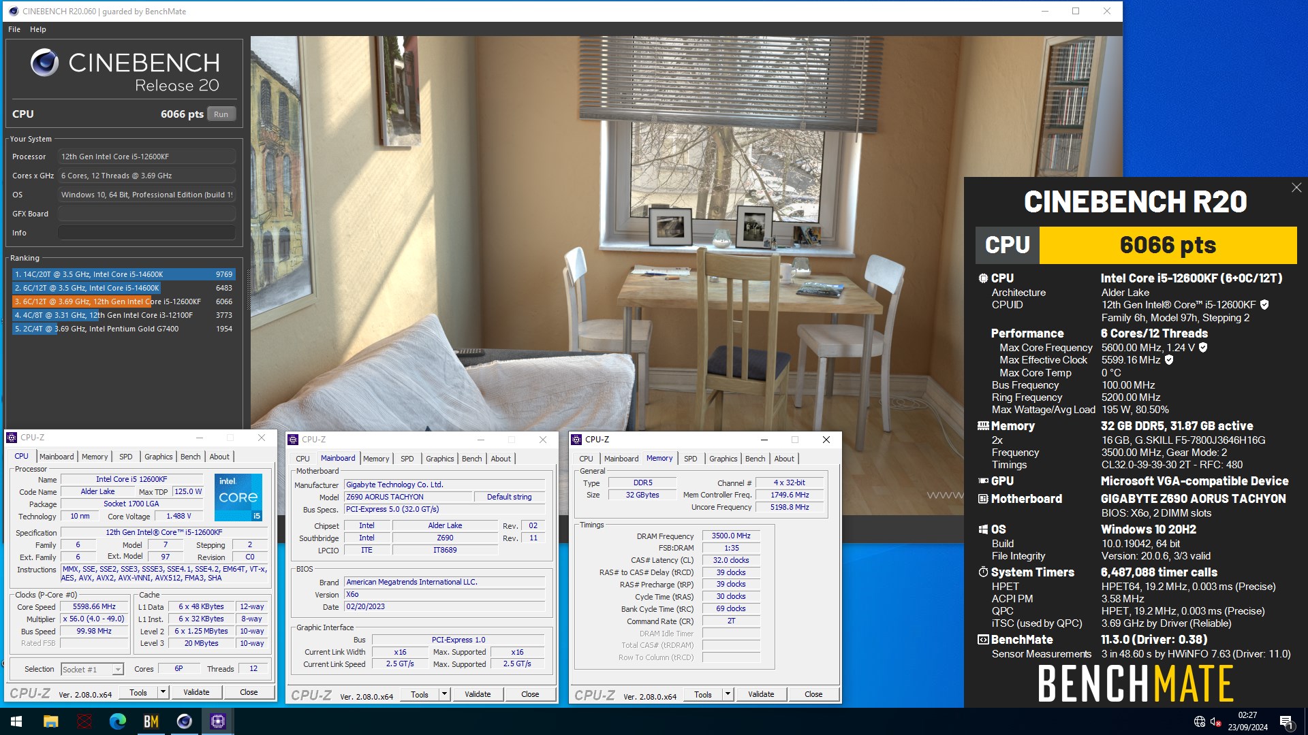
Task: Click Validate in the Mainboard CPU-Z window
Action: [x=478, y=695]
